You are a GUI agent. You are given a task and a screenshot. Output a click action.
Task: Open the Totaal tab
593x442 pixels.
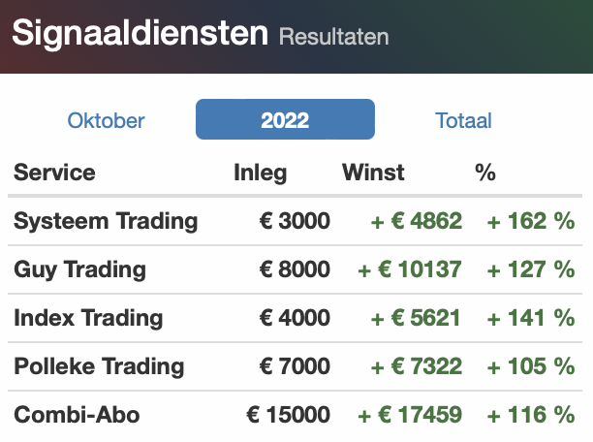[x=463, y=120]
